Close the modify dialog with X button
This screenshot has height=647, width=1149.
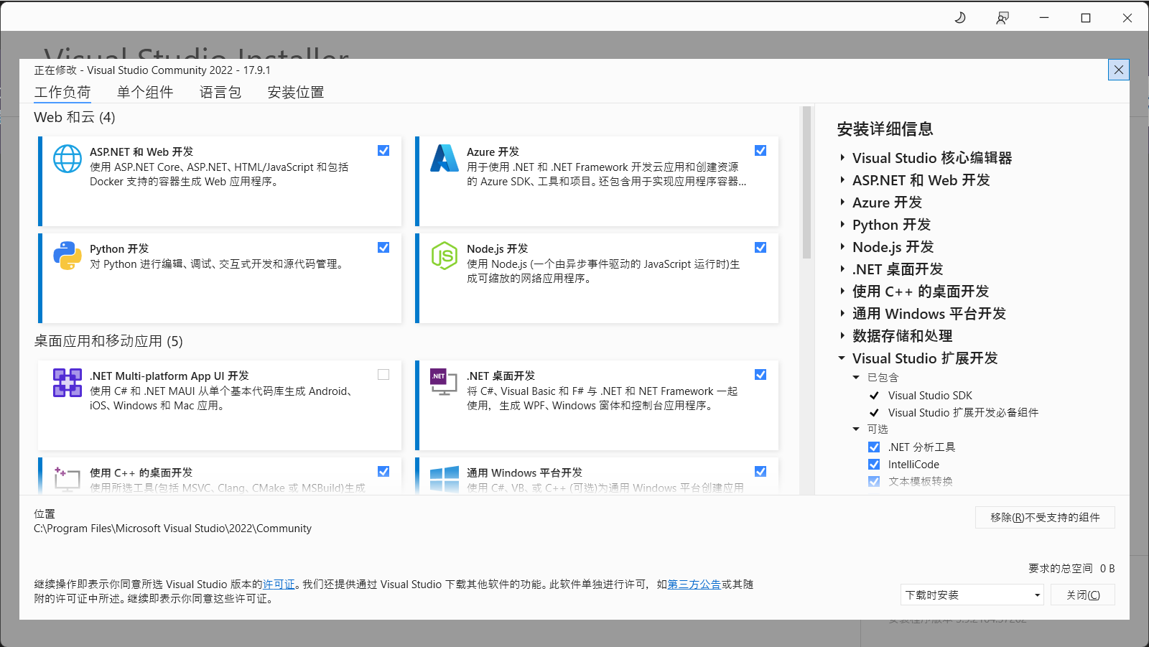coord(1119,70)
